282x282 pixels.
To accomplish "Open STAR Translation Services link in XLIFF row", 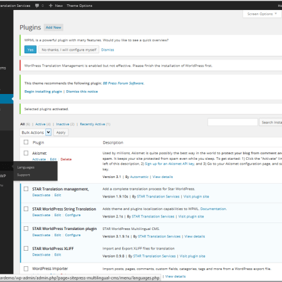I will point(154,256).
